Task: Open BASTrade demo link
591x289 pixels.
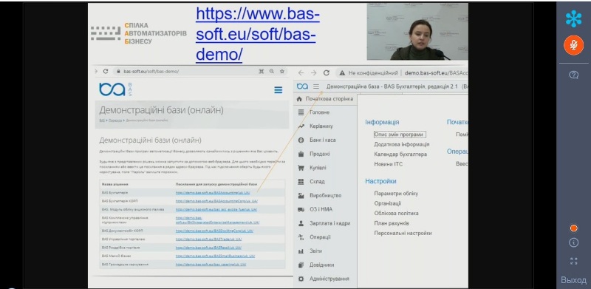Action: (x=208, y=239)
